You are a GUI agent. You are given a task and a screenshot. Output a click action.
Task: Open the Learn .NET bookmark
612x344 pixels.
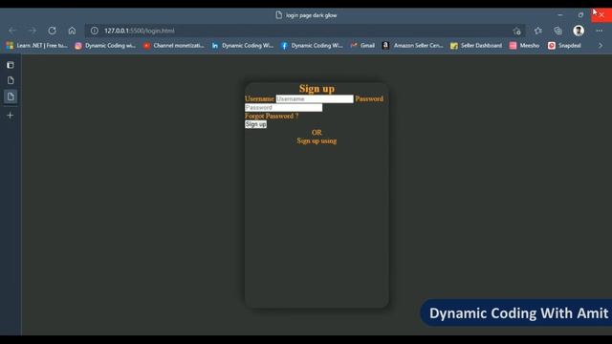37,46
